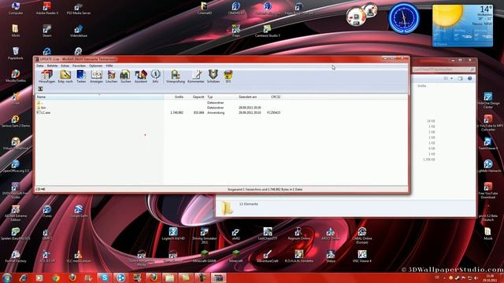Click the CABAL Online desktop icon
504x283 pixels.
click(x=362, y=235)
